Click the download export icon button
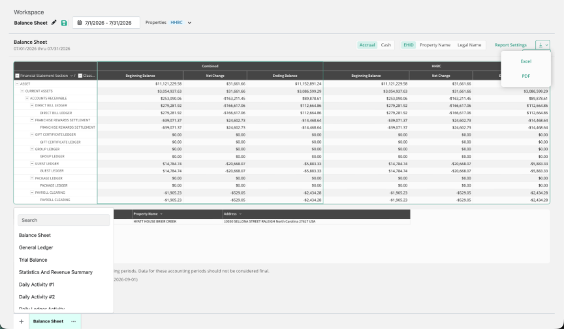Screen dimensions: 564x329 (x=542, y=45)
